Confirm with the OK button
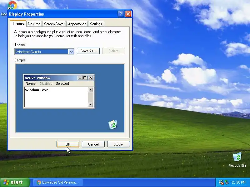This screenshot has width=250, height=187. pyautogui.click(x=68, y=144)
